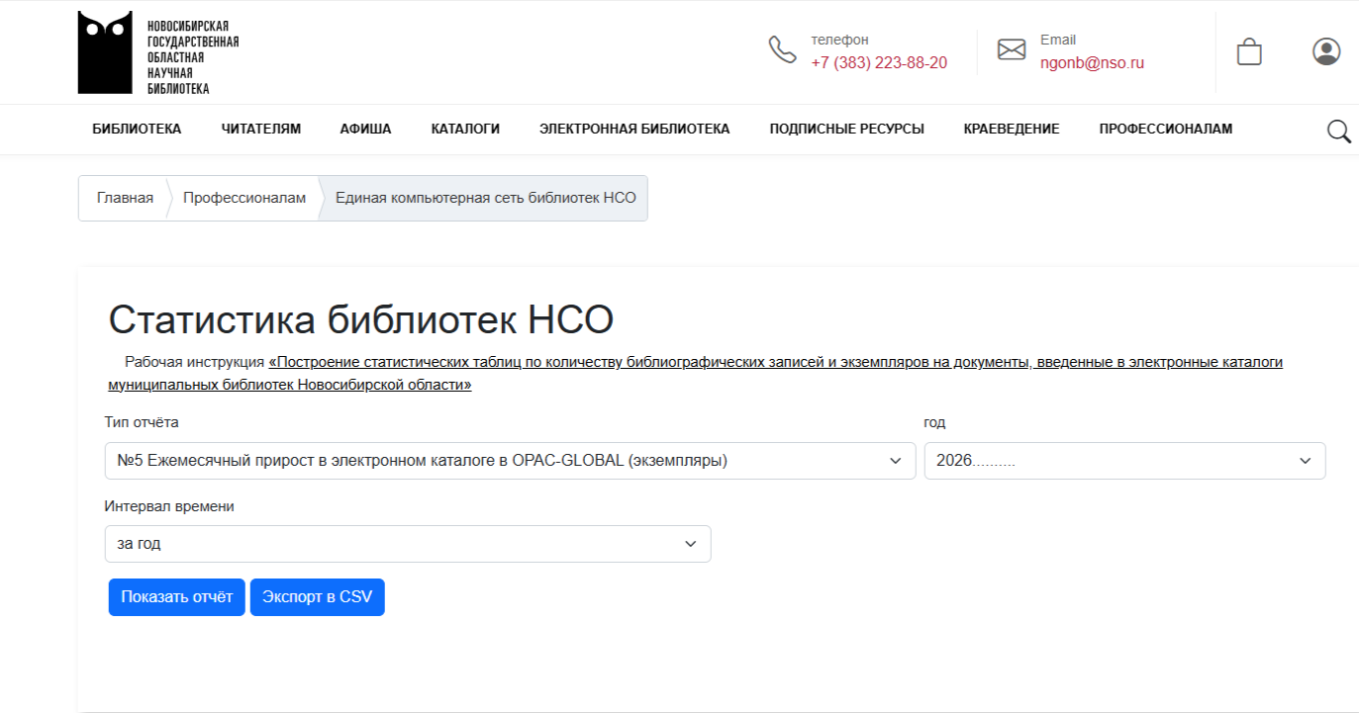Go to the ПРОФЕССИОНАЛАМ menu
This screenshot has width=1359, height=713.
(1165, 129)
